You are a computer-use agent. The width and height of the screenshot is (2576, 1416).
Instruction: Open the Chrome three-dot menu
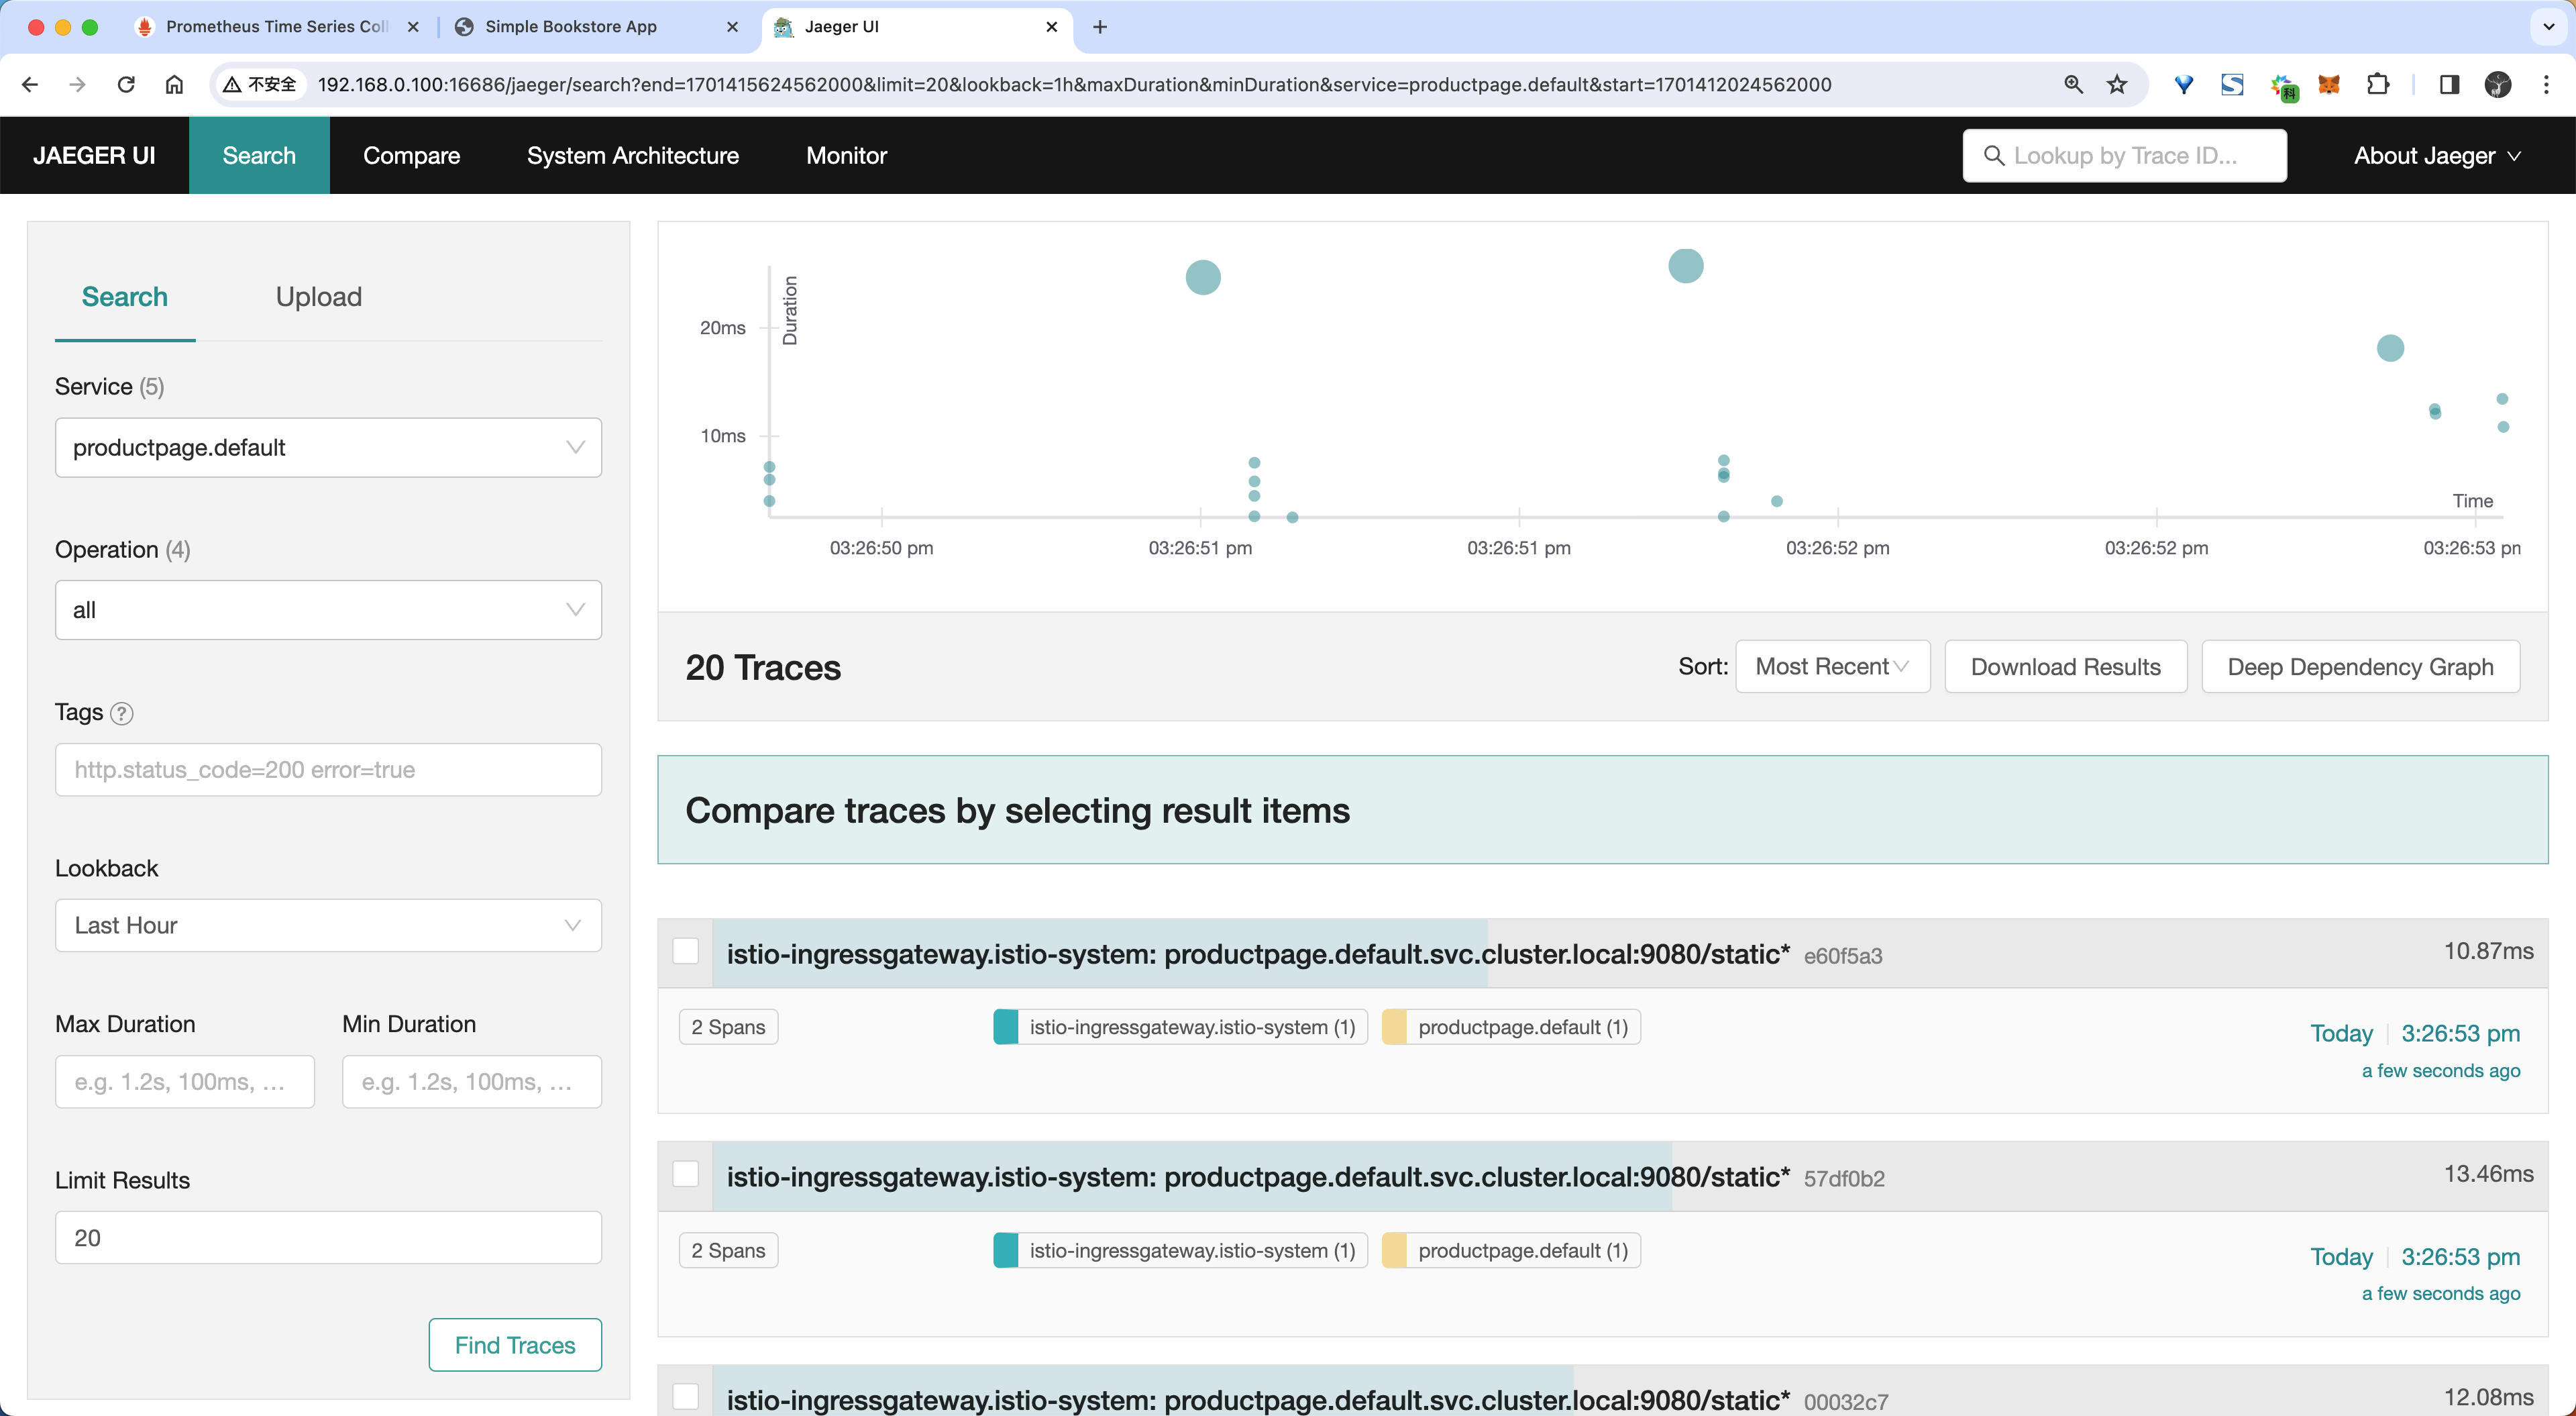coord(2546,85)
